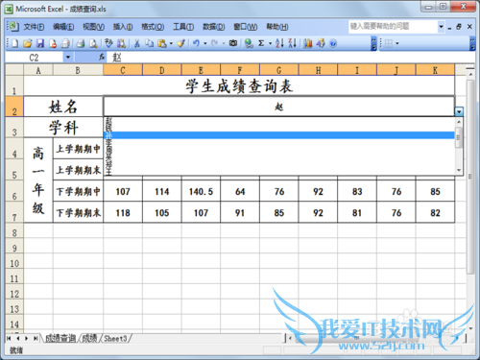Viewport: 480px width, 360px height.
Task: Expand the Redo history arrow
Action: coord(224,43)
